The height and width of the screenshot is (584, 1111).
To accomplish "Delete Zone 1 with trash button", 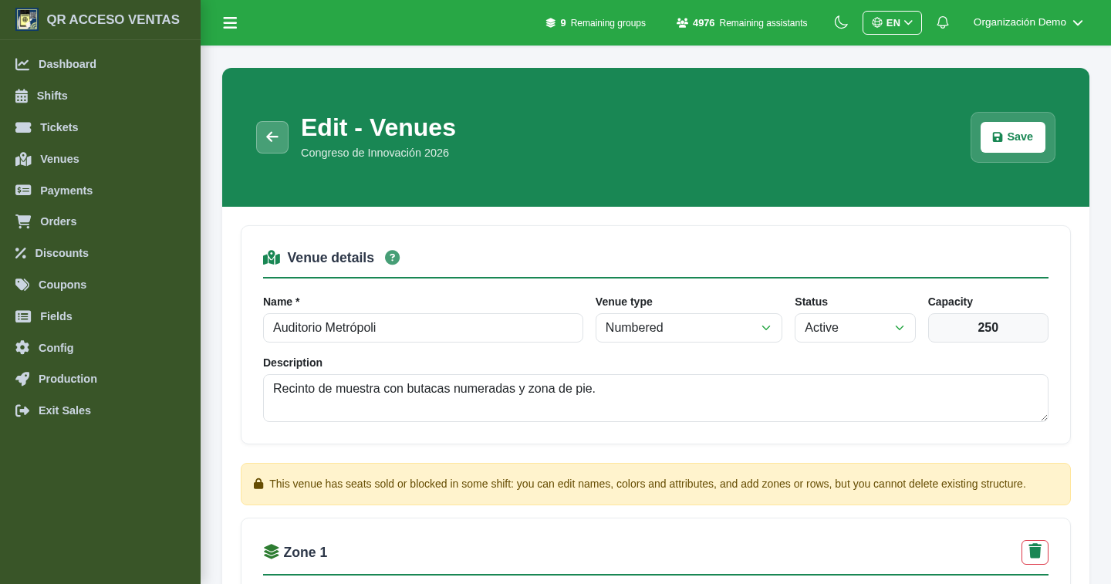I will [x=1035, y=552].
